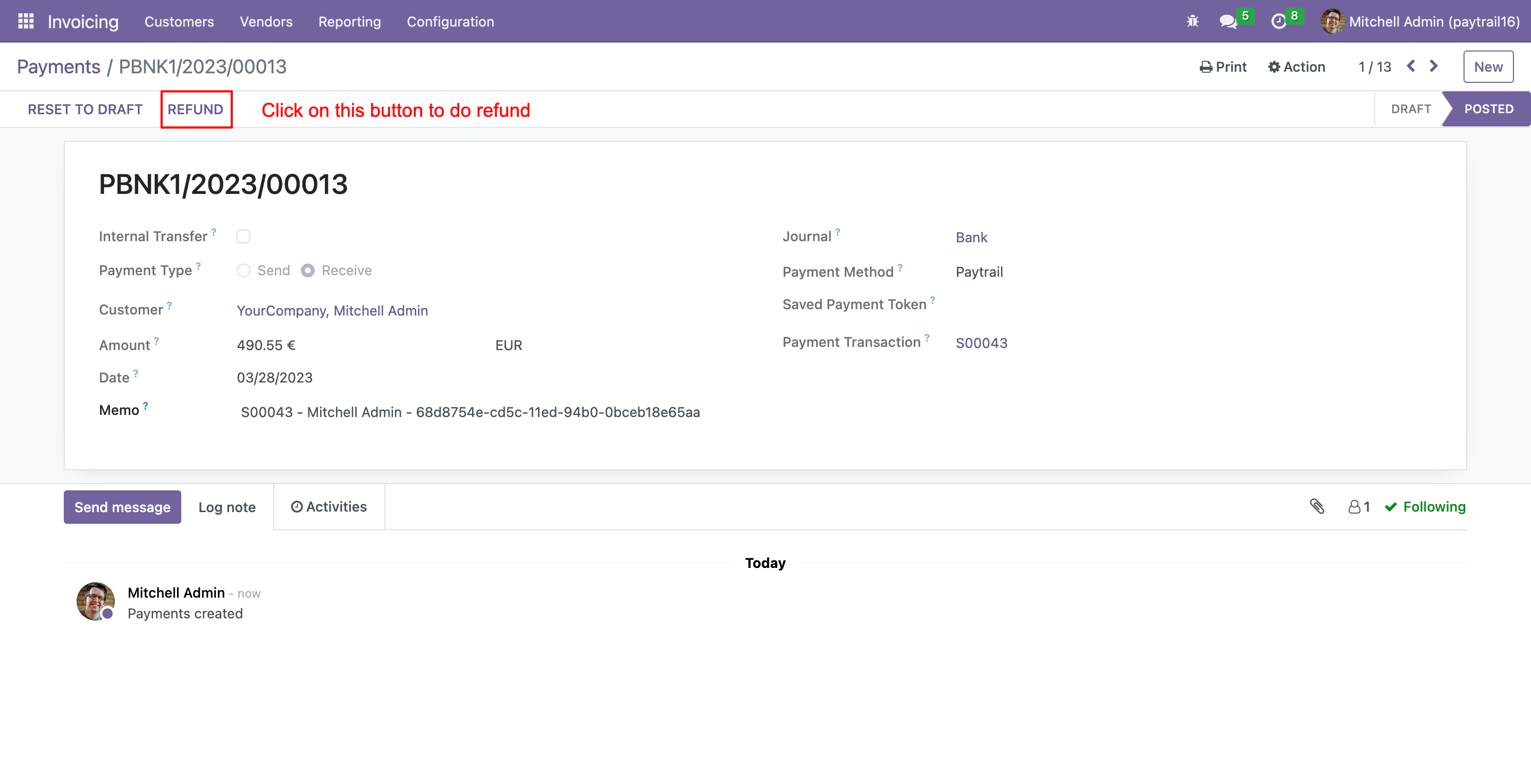The height and width of the screenshot is (765, 1531).
Task: Go to previous record arrow
Action: [x=1411, y=66]
